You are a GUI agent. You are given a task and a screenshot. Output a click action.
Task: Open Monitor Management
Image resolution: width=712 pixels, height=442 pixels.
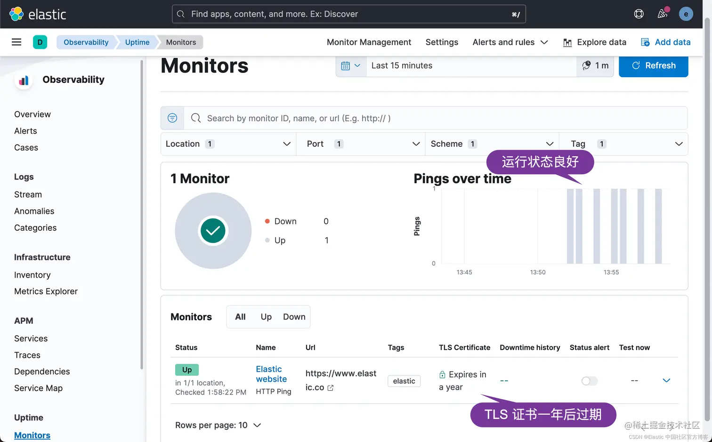[x=369, y=42]
